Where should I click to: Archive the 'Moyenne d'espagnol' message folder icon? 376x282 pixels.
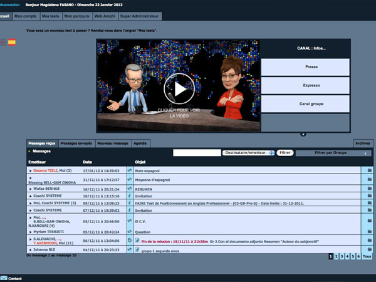pyautogui.click(x=370, y=179)
